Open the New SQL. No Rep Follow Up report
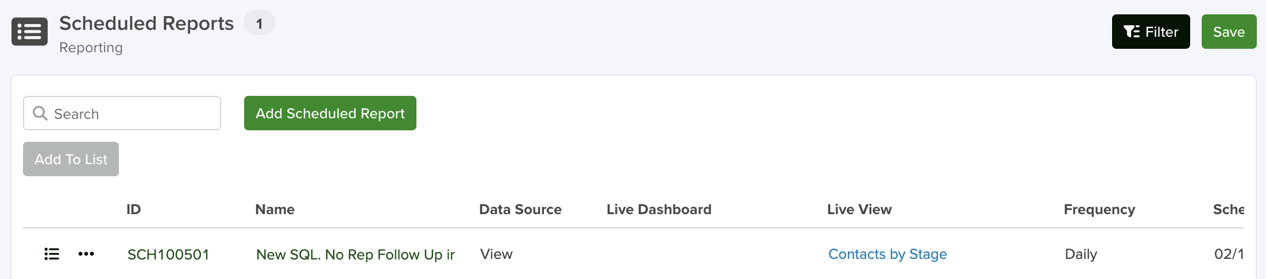The image size is (1266, 279). pos(356,254)
